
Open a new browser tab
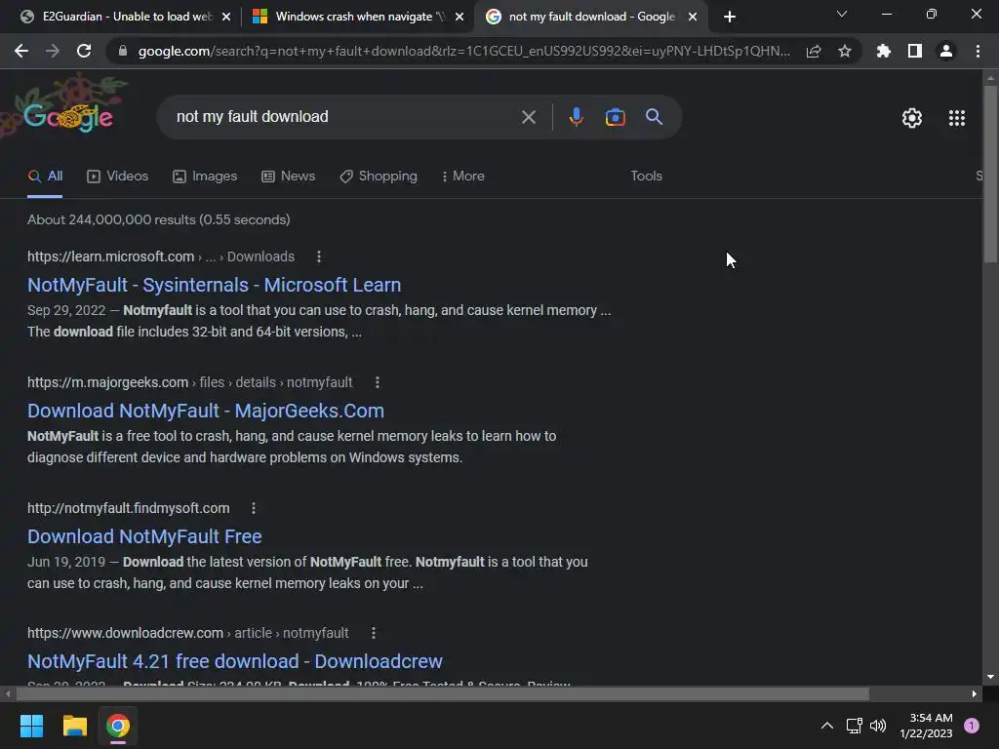730,17
